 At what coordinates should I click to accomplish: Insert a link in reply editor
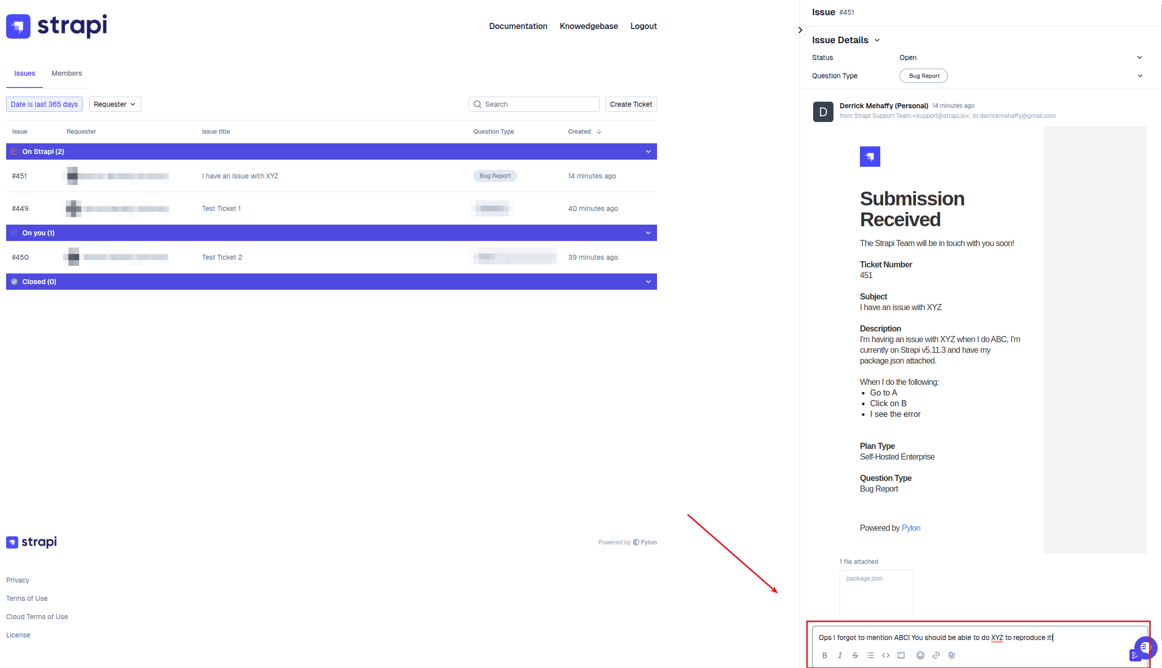936,655
